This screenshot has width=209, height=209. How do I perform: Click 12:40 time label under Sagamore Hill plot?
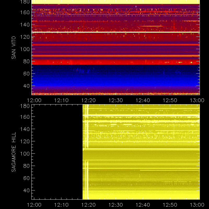tap(143, 205)
